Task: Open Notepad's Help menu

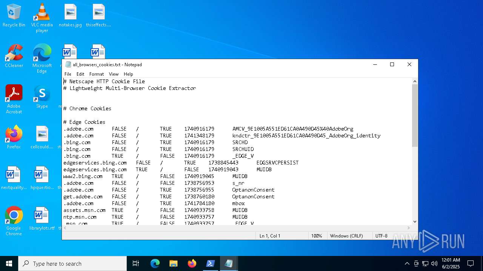Action: (x=128, y=74)
